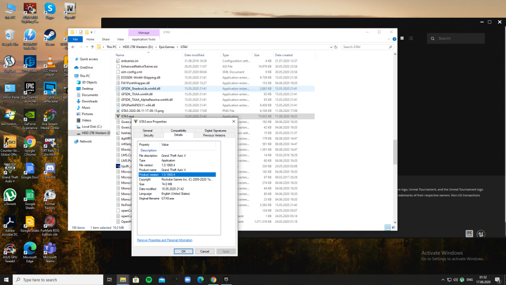Click Remove Properties and Personal Information link
The height and width of the screenshot is (285, 506).
164,240
